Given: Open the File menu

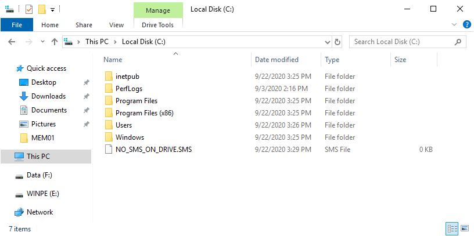Looking at the screenshot, I should click(x=17, y=25).
